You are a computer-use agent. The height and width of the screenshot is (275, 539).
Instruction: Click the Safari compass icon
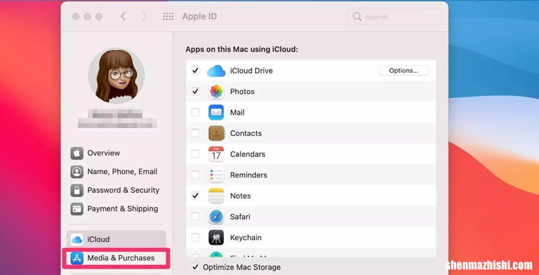click(x=216, y=217)
